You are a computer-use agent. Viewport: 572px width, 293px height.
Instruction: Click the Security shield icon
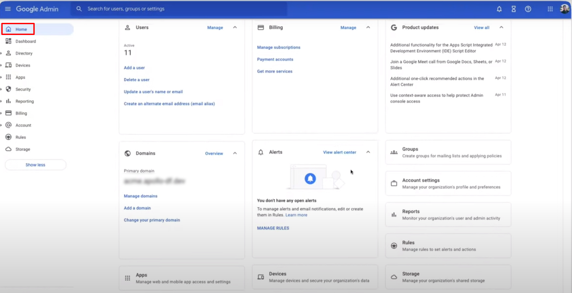9,89
